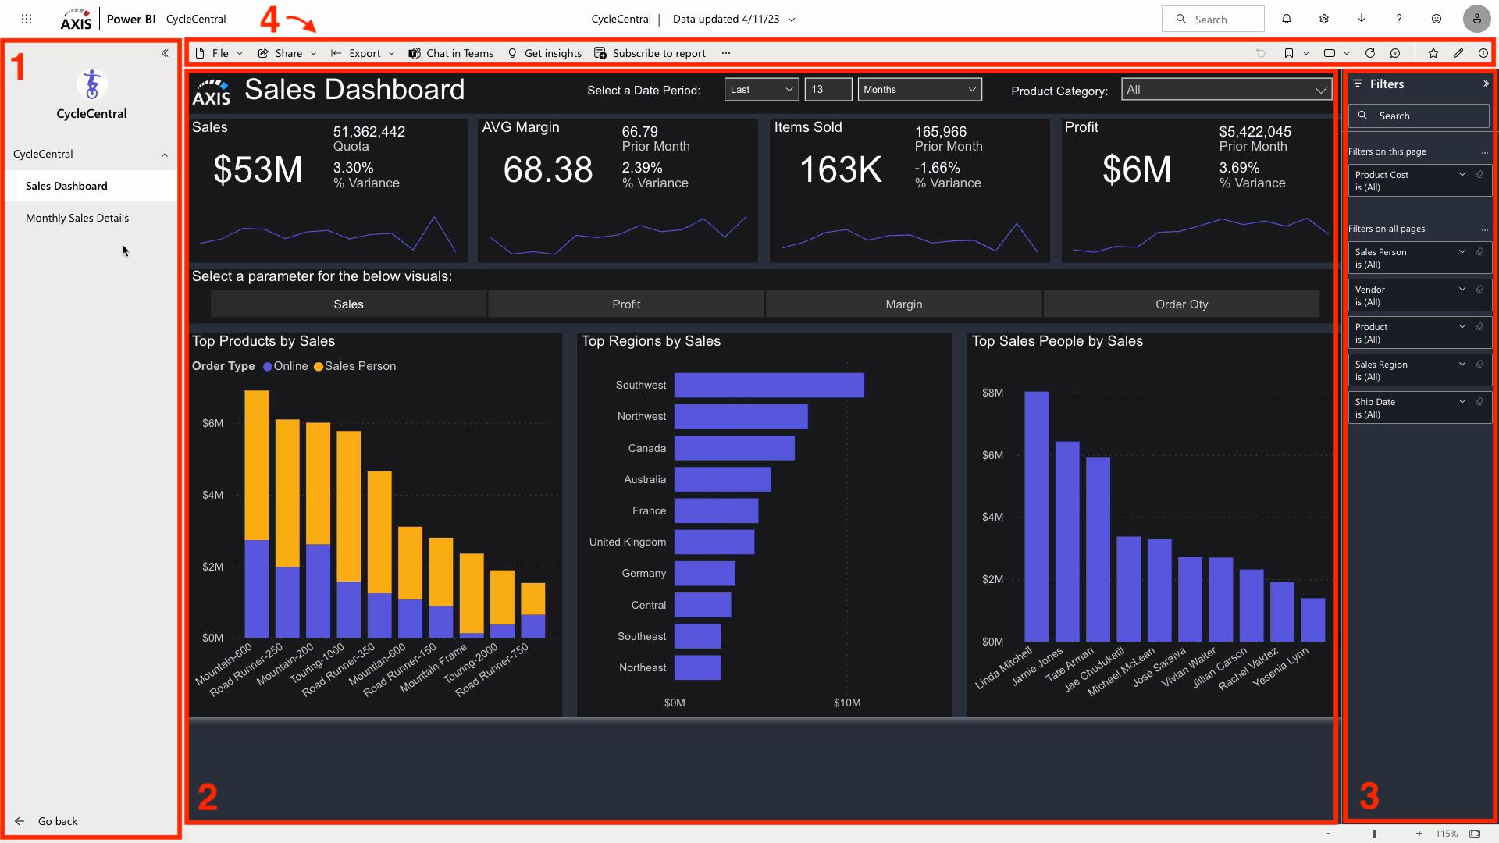Clear the Sales Person filter eraser
This screenshot has height=843, width=1499.
click(x=1479, y=252)
